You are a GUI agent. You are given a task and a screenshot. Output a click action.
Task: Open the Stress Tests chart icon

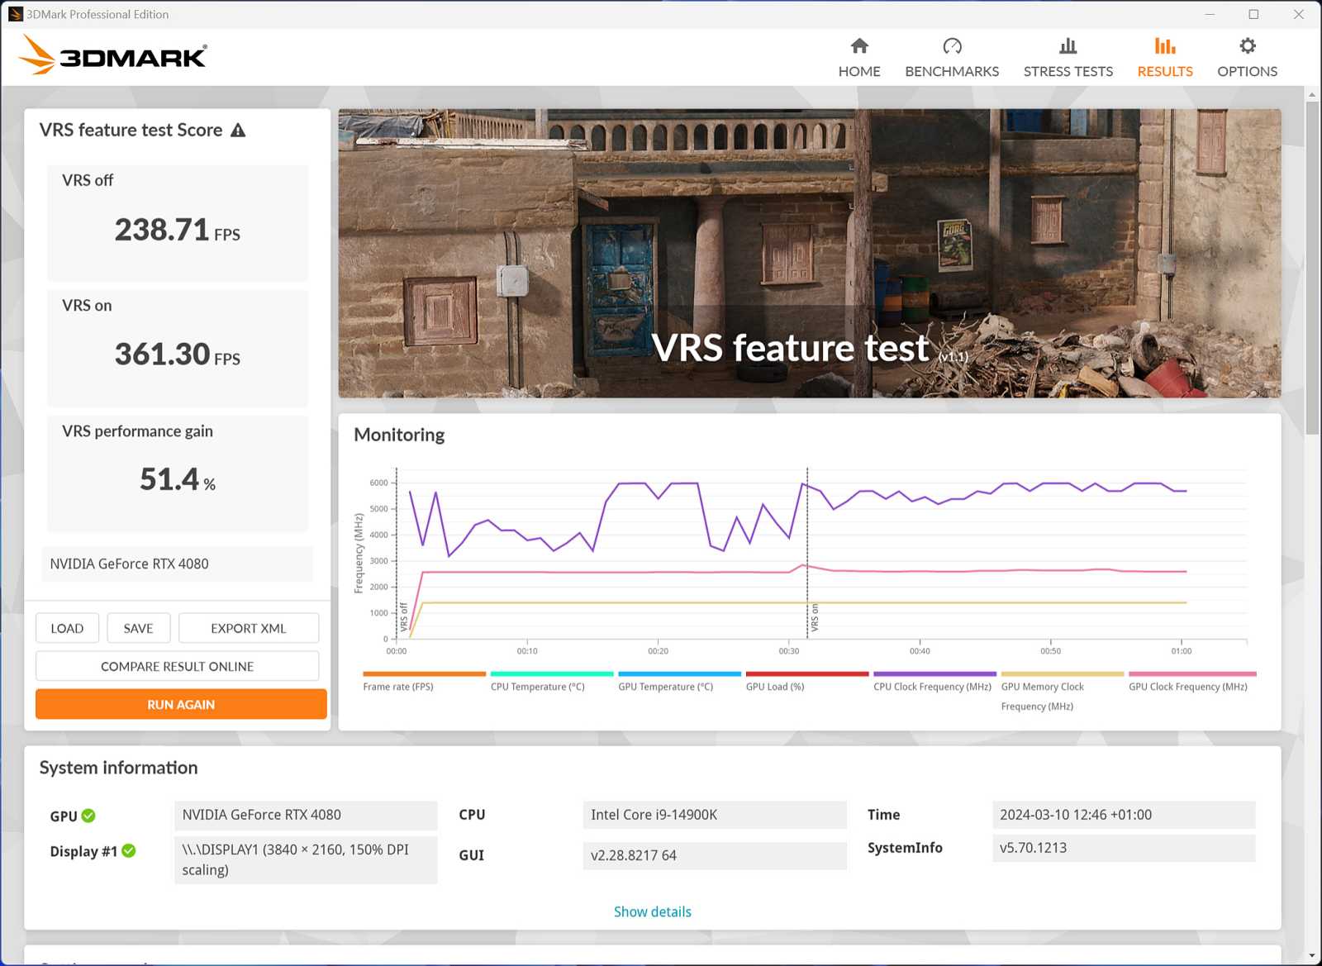tap(1068, 45)
